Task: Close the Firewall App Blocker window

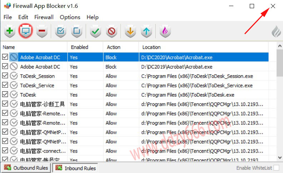Action: (273, 6)
